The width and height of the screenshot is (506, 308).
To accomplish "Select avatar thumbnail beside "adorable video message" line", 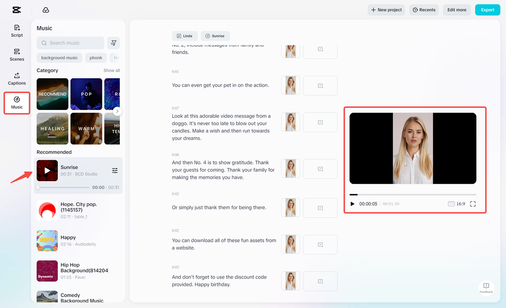I will (291, 122).
